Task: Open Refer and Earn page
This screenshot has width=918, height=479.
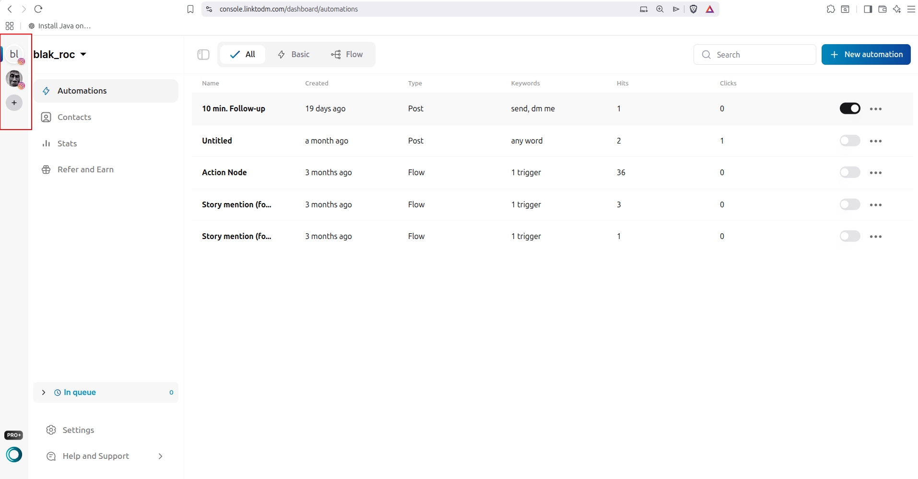Action: [x=106, y=169]
